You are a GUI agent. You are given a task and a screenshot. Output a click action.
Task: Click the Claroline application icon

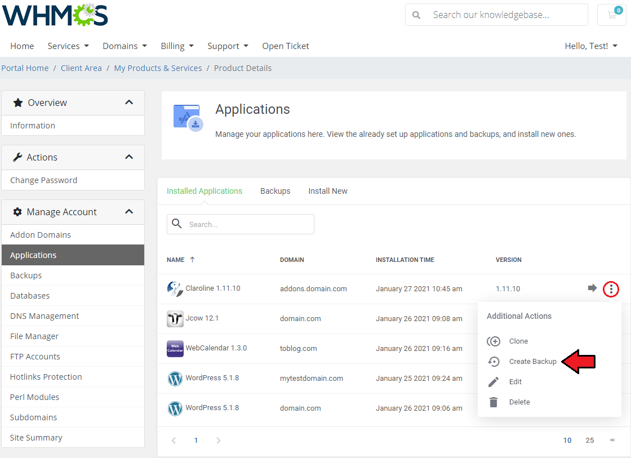(175, 288)
